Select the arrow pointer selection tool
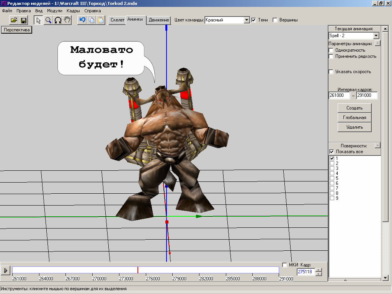 [38, 20]
